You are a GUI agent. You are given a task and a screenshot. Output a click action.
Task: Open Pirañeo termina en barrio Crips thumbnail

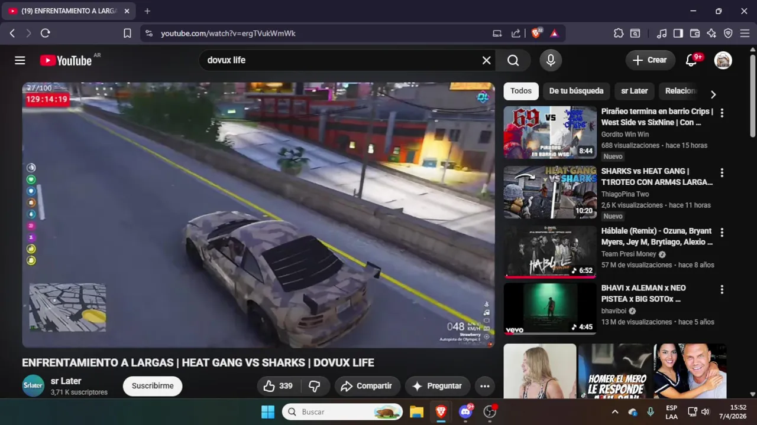(550, 132)
